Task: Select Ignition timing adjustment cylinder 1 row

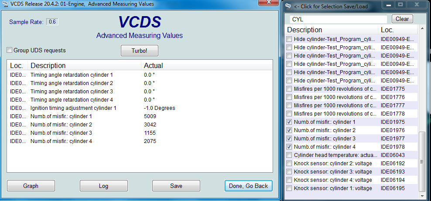Action: pos(140,108)
